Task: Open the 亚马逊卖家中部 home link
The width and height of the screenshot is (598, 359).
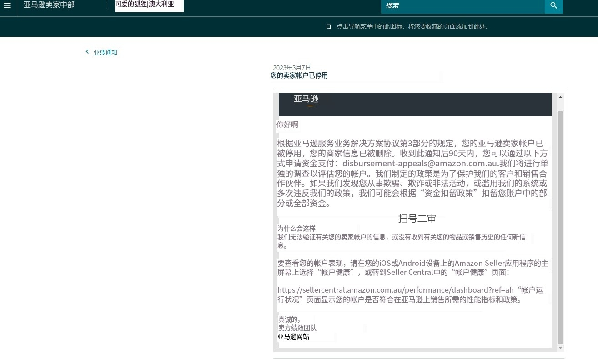Action: [49, 5]
